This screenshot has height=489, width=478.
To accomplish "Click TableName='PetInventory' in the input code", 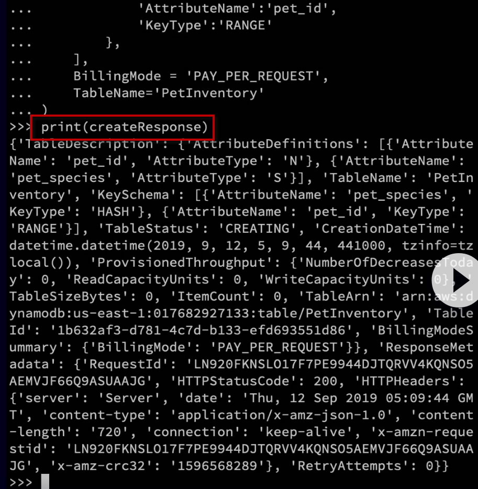I will [x=169, y=93].
